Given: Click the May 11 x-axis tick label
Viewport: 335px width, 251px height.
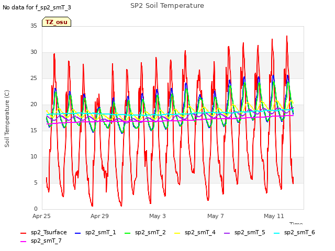Looking at the screenshot, I should point(274,216).
